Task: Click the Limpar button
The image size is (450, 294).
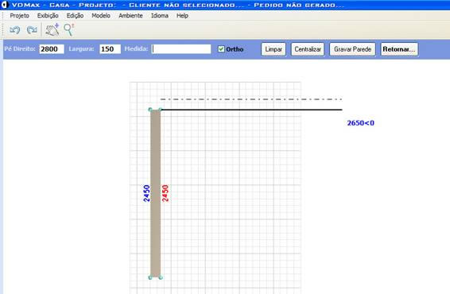Action: [273, 49]
